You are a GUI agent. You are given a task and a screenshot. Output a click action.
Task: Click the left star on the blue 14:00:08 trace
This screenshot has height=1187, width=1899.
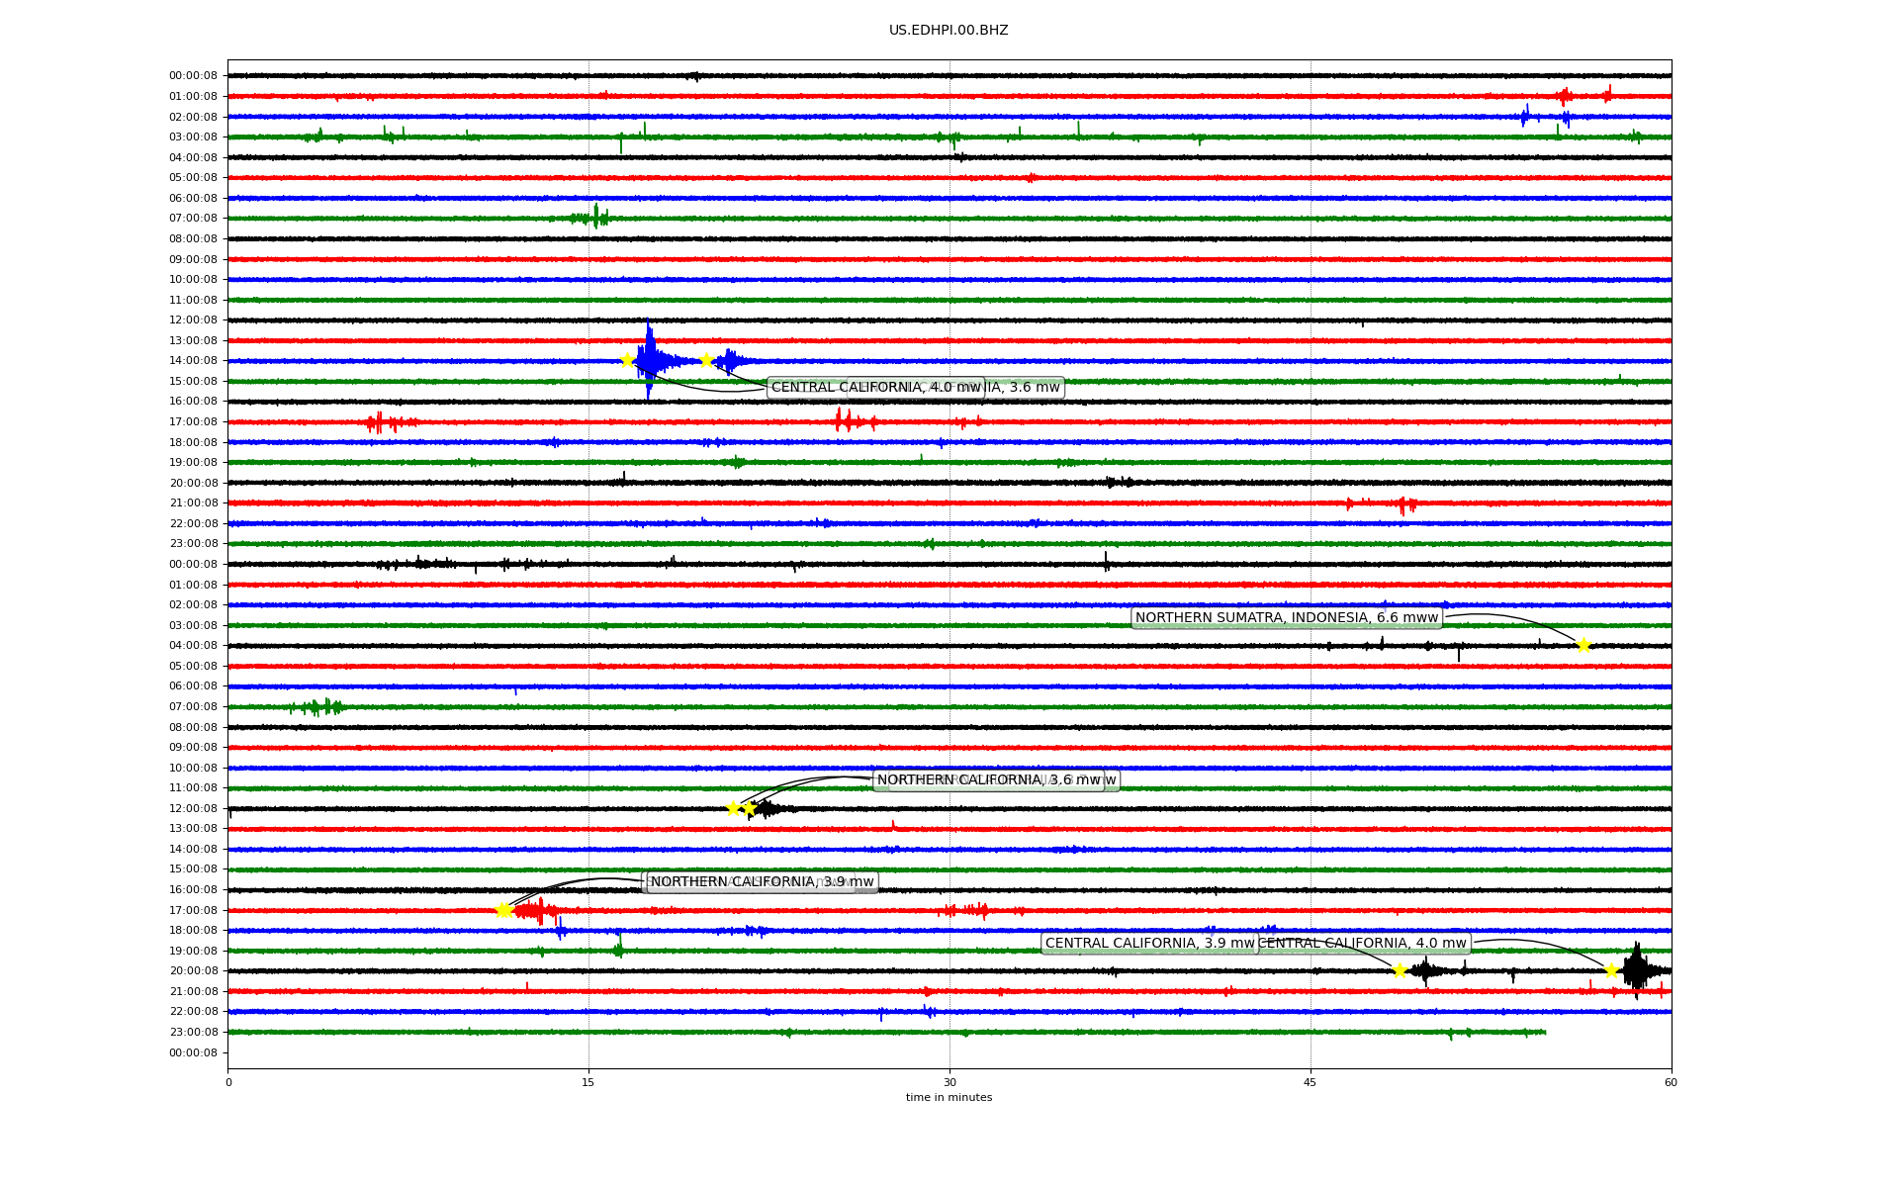point(627,360)
